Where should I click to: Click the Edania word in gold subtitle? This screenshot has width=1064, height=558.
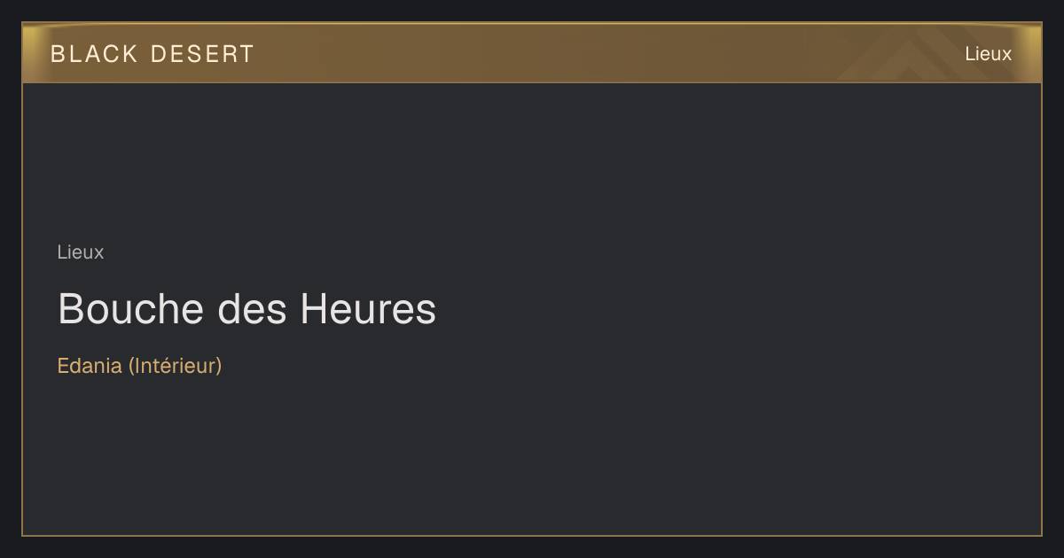click(90, 366)
